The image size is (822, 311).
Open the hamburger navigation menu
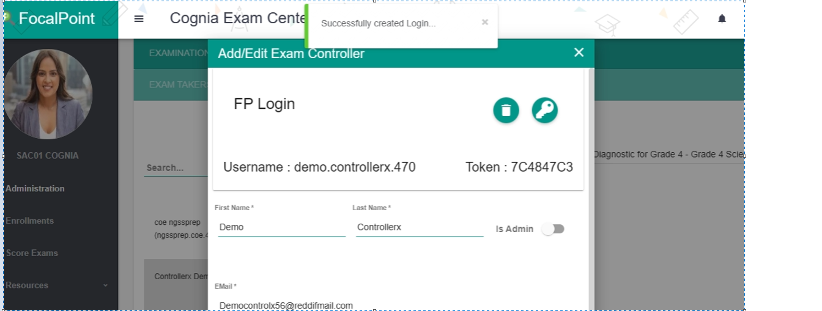(139, 19)
